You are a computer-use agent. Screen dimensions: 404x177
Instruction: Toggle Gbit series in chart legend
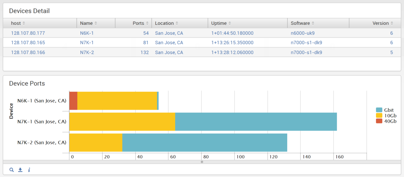point(386,110)
